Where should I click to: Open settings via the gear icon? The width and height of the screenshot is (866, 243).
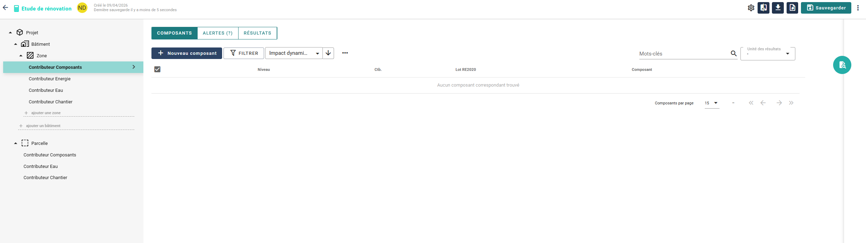(x=751, y=8)
